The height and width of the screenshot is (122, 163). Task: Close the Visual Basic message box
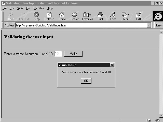(112, 65)
